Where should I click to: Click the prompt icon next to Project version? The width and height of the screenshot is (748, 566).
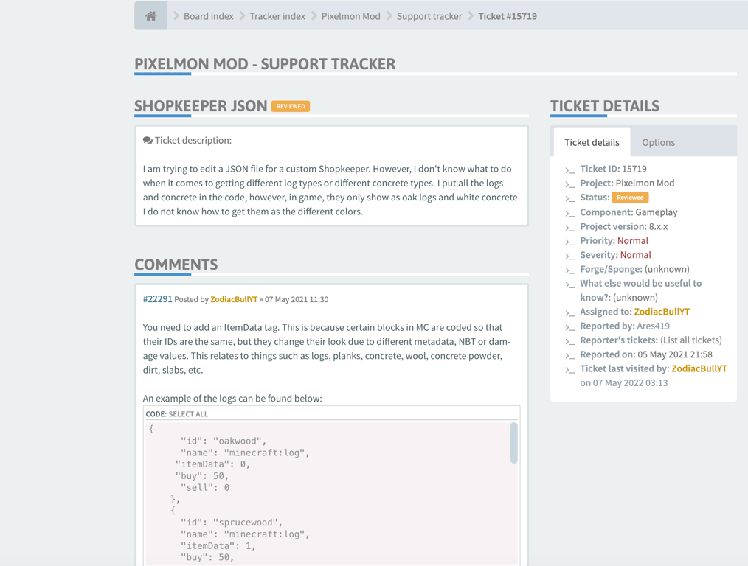pos(569,226)
